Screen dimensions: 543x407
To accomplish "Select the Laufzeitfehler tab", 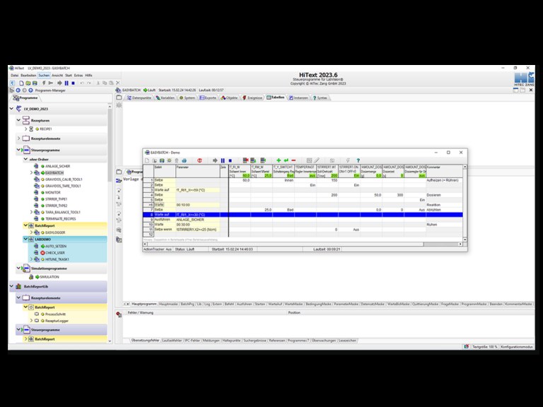I will 172,341.
